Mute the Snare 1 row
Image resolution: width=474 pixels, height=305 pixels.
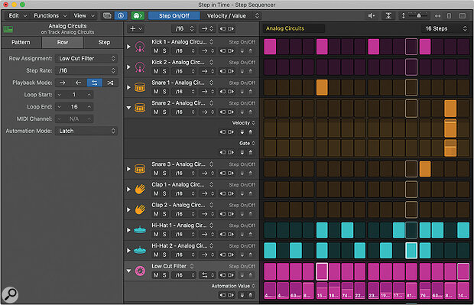coord(156,92)
